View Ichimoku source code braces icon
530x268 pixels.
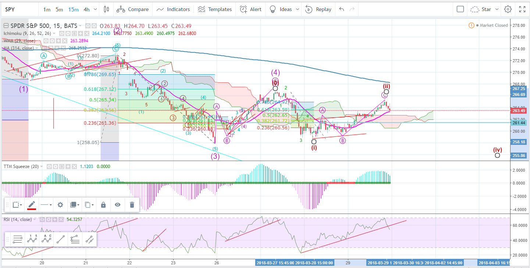click(x=74, y=33)
